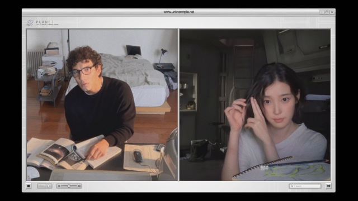The image size is (358, 201).
Task: Maximize the PLANET window
Action: point(327,12)
